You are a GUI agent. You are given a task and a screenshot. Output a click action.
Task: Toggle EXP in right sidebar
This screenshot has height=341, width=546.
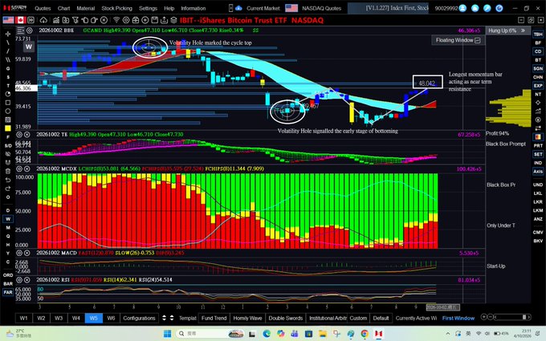pyautogui.click(x=538, y=86)
